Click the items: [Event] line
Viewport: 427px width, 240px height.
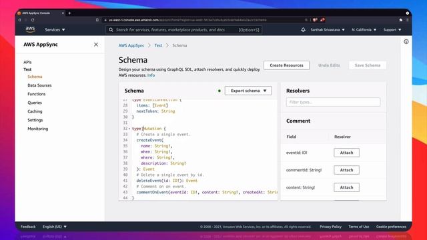[x=152, y=105]
